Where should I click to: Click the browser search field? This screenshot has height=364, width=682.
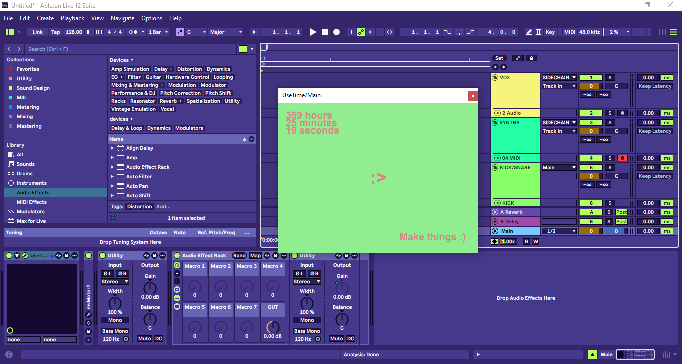(130, 49)
